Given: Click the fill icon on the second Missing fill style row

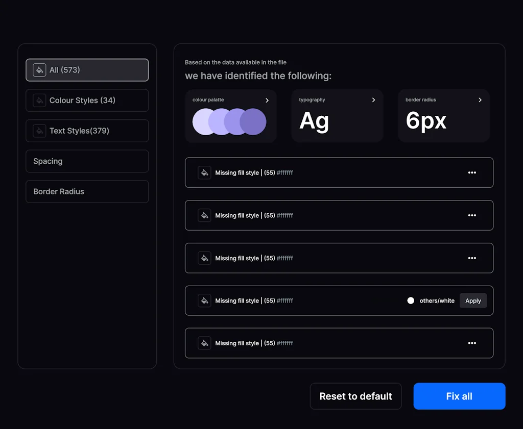Looking at the screenshot, I should [x=204, y=215].
